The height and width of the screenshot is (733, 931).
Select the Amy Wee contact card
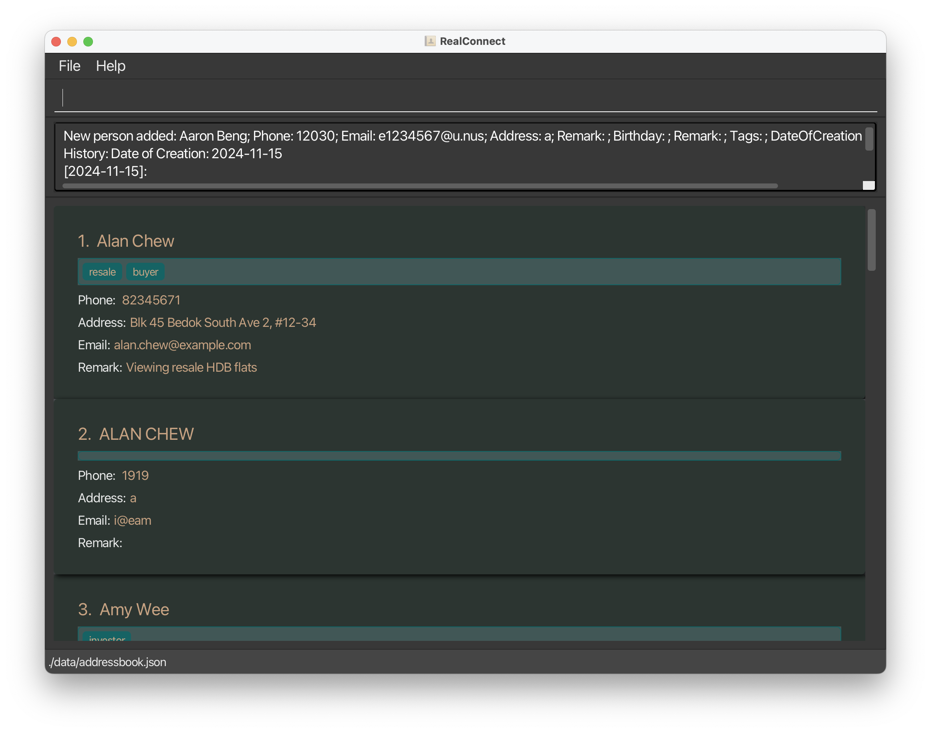point(134,610)
